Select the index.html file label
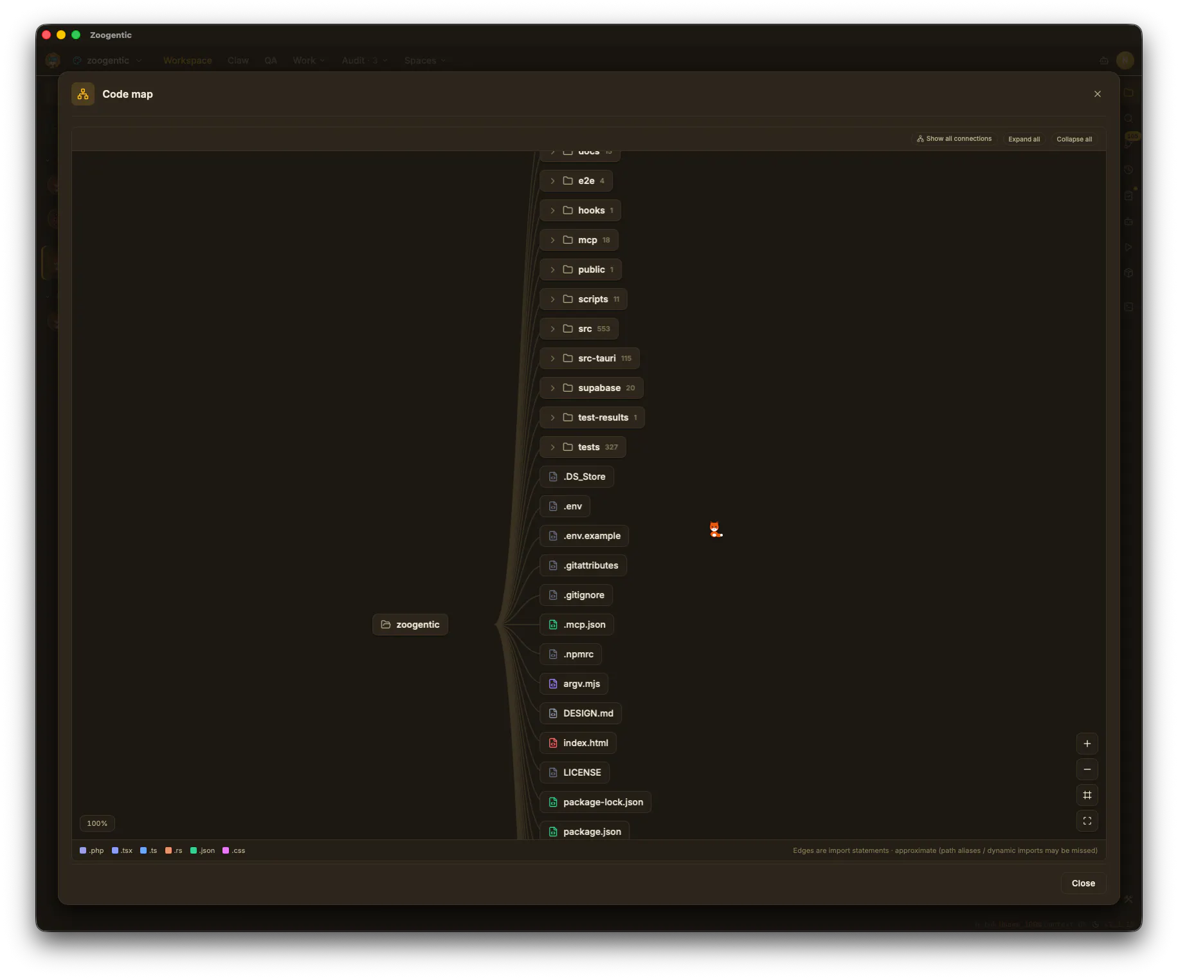 pos(586,743)
